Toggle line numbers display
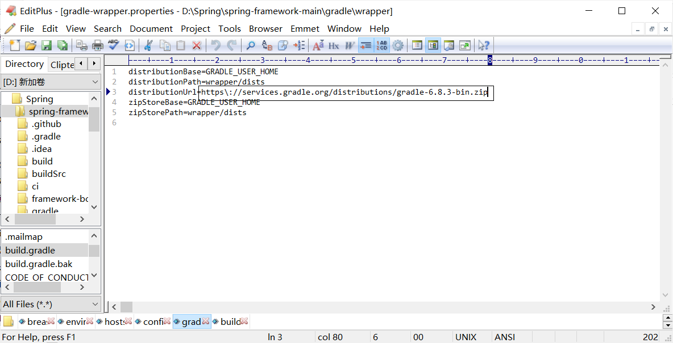673x343 pixels. click(x=381, y=45)
